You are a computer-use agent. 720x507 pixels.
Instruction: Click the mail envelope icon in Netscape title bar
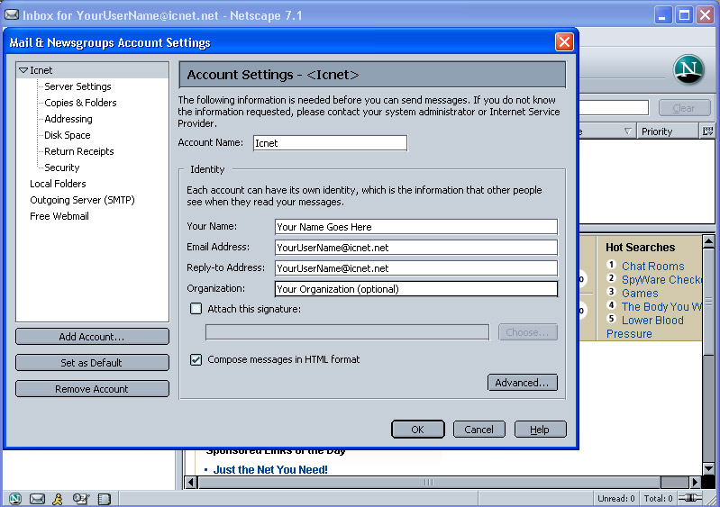pyautogui.click(x=12, y=14)
